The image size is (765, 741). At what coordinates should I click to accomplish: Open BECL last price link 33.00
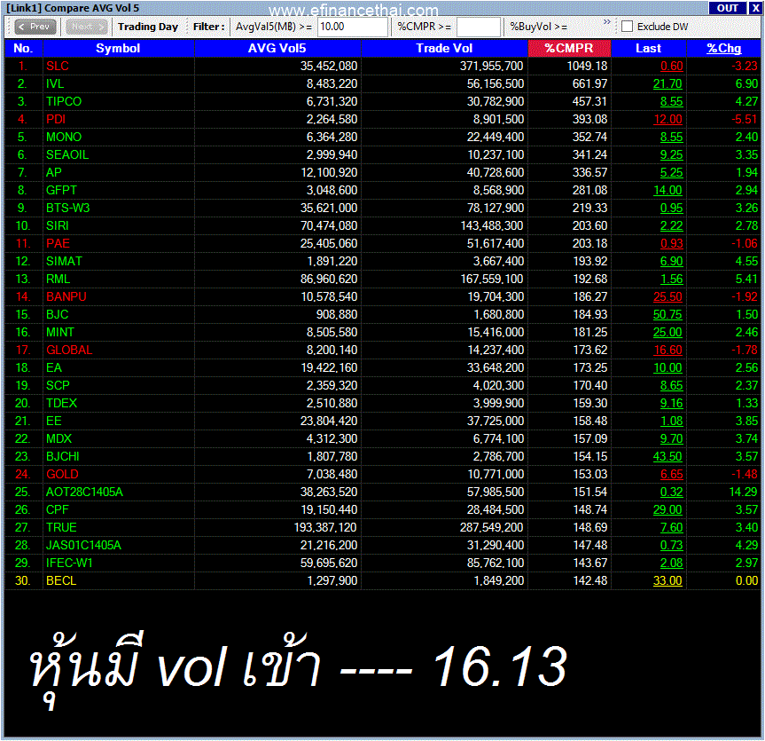[x=667, y=580]
